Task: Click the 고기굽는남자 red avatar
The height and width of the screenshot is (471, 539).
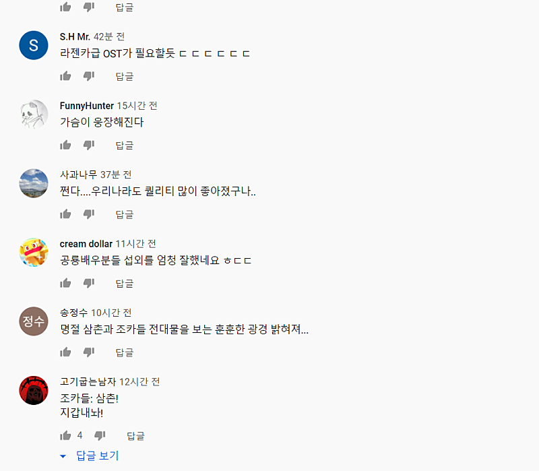Action: [x=34, y=390]
